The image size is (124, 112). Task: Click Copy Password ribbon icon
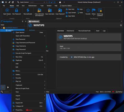coord(60,10)
